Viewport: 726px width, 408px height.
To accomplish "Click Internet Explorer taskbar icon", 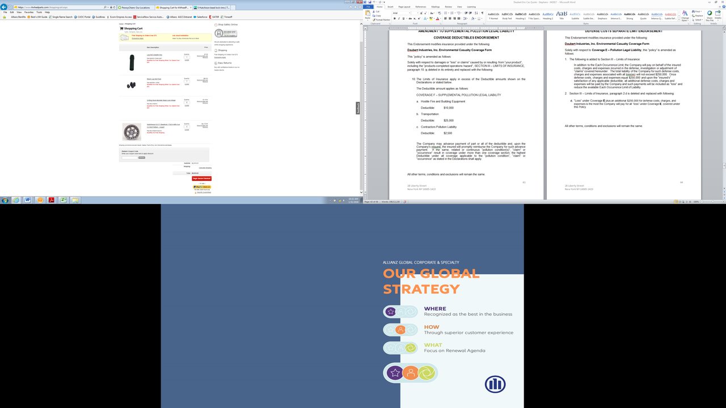I will (16, 201).
